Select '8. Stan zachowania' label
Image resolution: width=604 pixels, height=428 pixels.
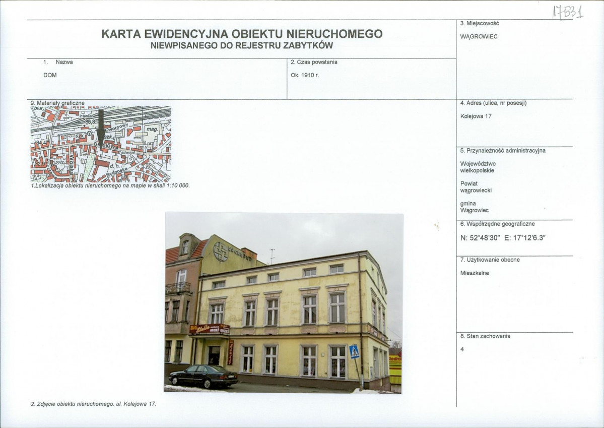(x=485, y=336)
